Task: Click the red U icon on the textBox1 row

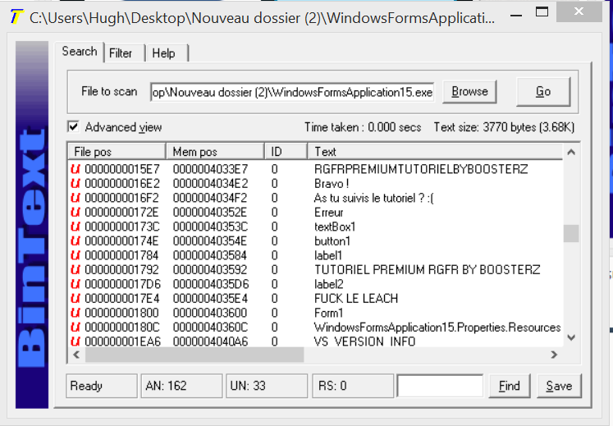Action: click(x=75, y=227)
